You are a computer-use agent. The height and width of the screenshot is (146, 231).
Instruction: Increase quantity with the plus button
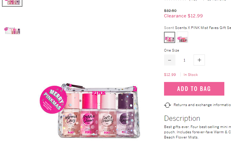(199, 60)
